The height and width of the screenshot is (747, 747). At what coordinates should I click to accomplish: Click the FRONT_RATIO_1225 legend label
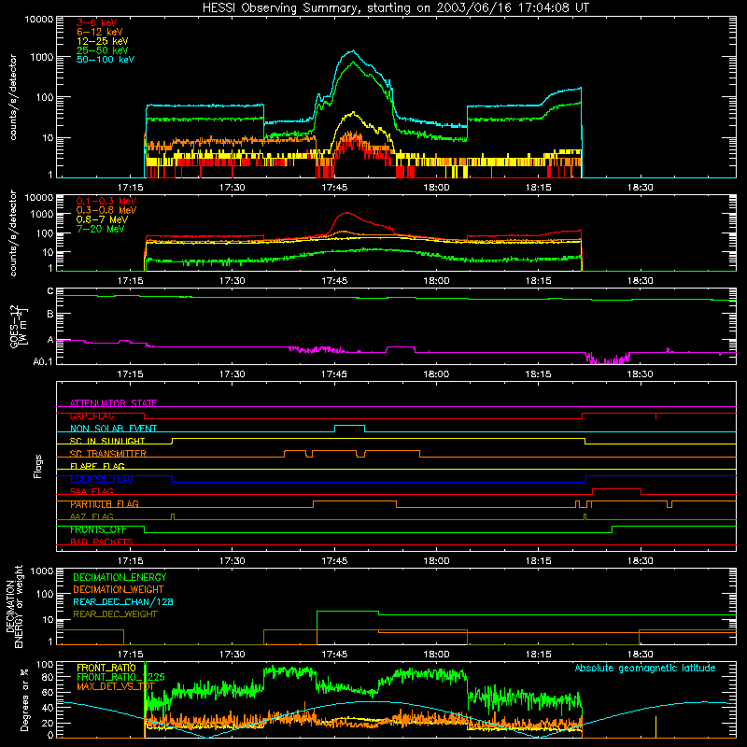120,677
